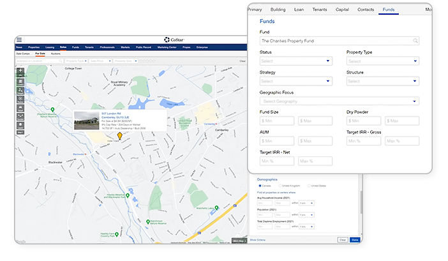This screenshot has height=261, width=448.
Task: Click the search magnifier in Fund field
Action: click(x=415, y=41)
